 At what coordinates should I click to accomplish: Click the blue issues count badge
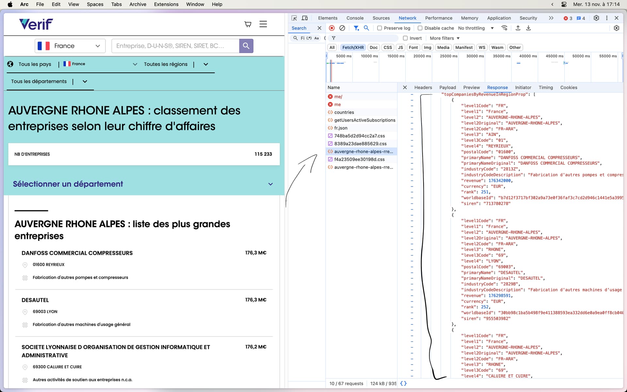click(x=581, y=18)
